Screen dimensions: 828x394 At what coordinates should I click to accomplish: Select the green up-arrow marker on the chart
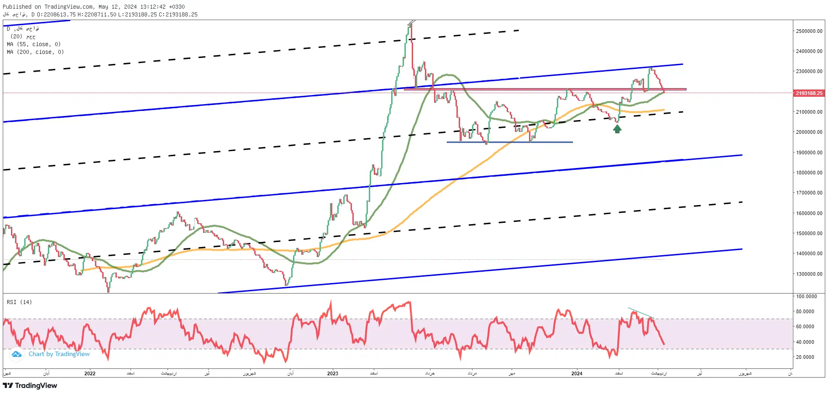coord(617,129)
